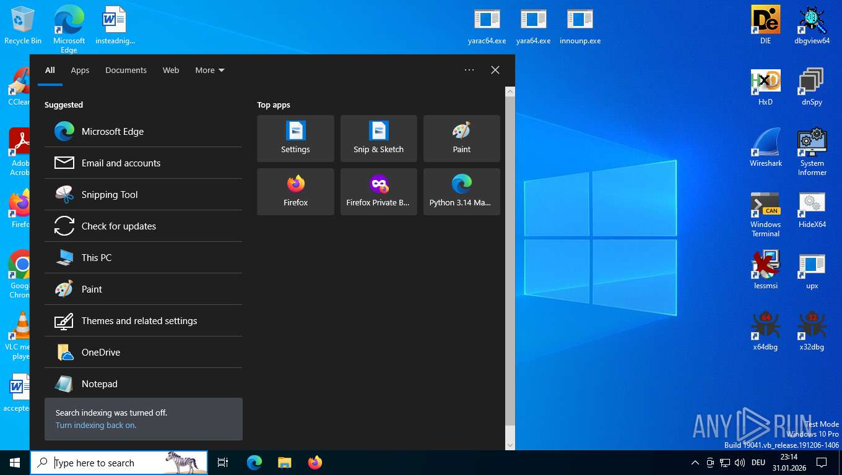Open This PC from suggestions
842x475 pixels.
click(x=143, y=257)
